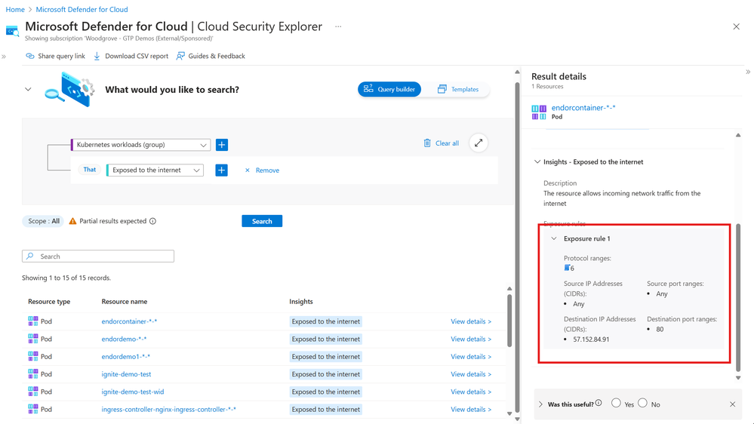Open ignite-demo-test-wid resource link
Viewport: 754px width, 424px height.
coord(133,392)
